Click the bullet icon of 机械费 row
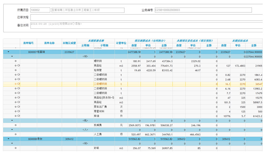Image resolution: width=266 pixels, height=157 pixels. pos(16,125)
